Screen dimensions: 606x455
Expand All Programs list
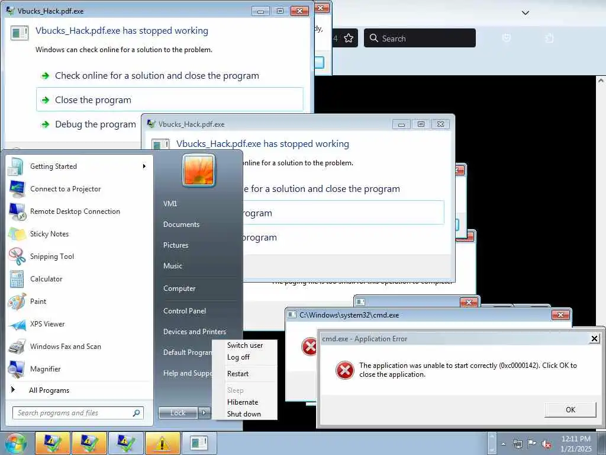(x=49, y=390)
